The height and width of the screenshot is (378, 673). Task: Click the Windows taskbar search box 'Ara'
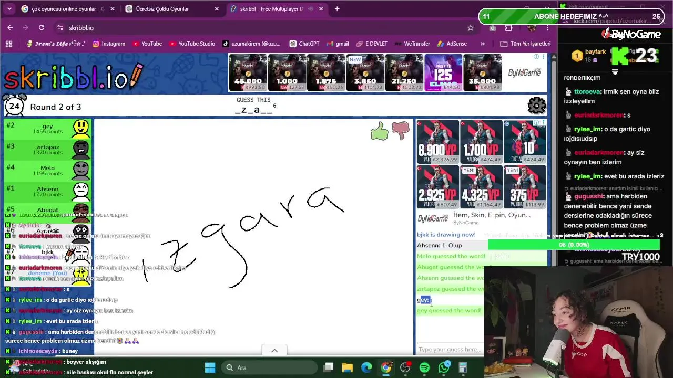pos(268,367)
